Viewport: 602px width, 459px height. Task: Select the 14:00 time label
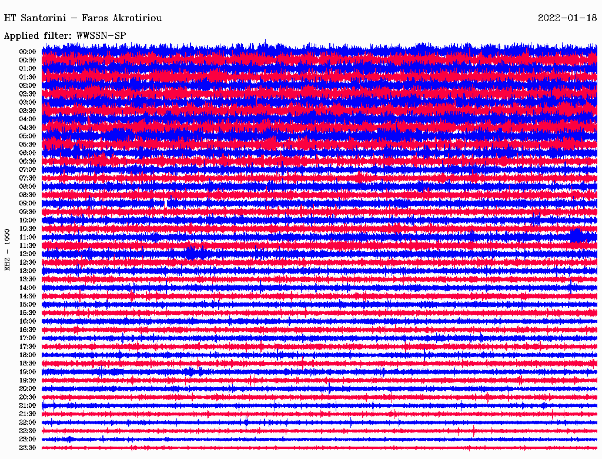pos(28,288)
